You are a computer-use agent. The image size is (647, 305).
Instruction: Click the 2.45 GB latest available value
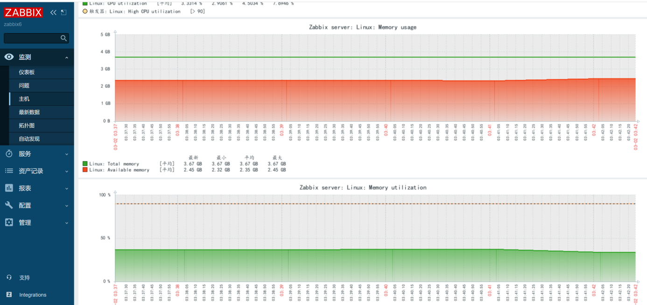pos(193,170)
